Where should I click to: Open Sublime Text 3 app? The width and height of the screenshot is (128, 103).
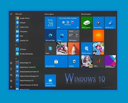tap(22, 27)
